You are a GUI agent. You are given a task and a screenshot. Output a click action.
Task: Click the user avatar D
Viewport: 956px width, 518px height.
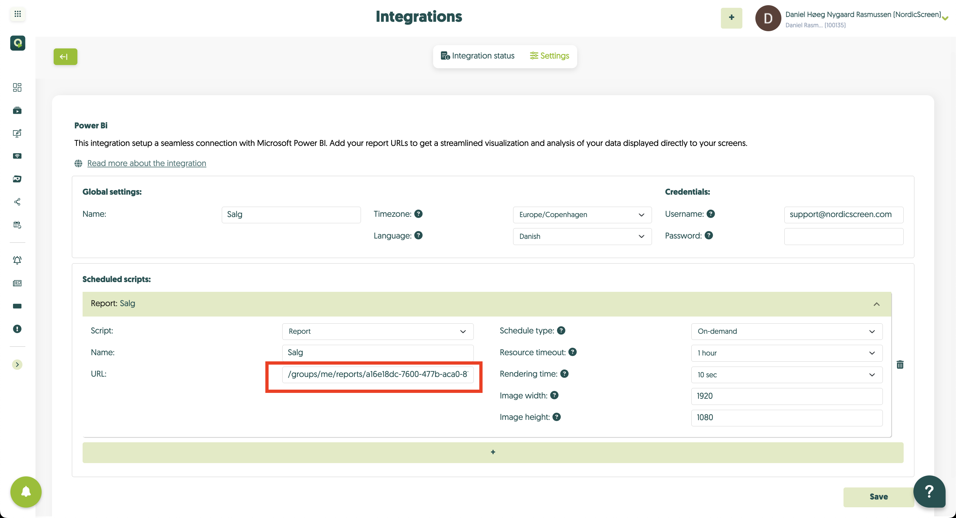click(x=768, y=18)
